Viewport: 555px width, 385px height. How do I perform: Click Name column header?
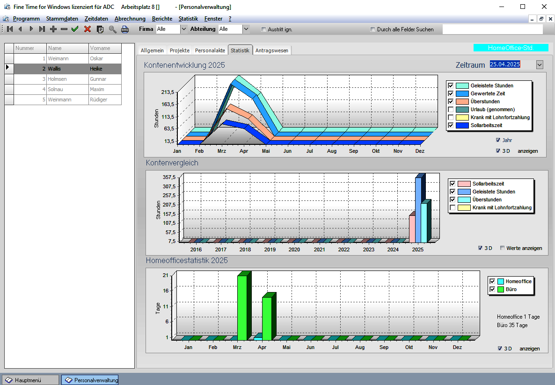point(67,48)
